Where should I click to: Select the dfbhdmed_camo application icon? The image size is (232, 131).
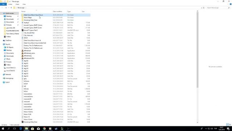[22, 53]
